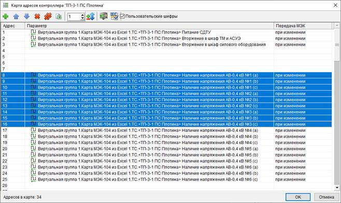Click scrollbar up arrow of the list

click(x=337, y=25)
